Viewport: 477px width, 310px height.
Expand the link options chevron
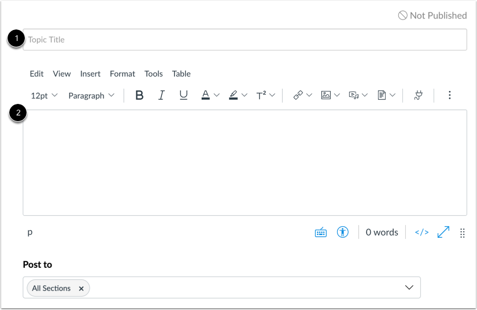pyautogui.click(x=309, y=95)
